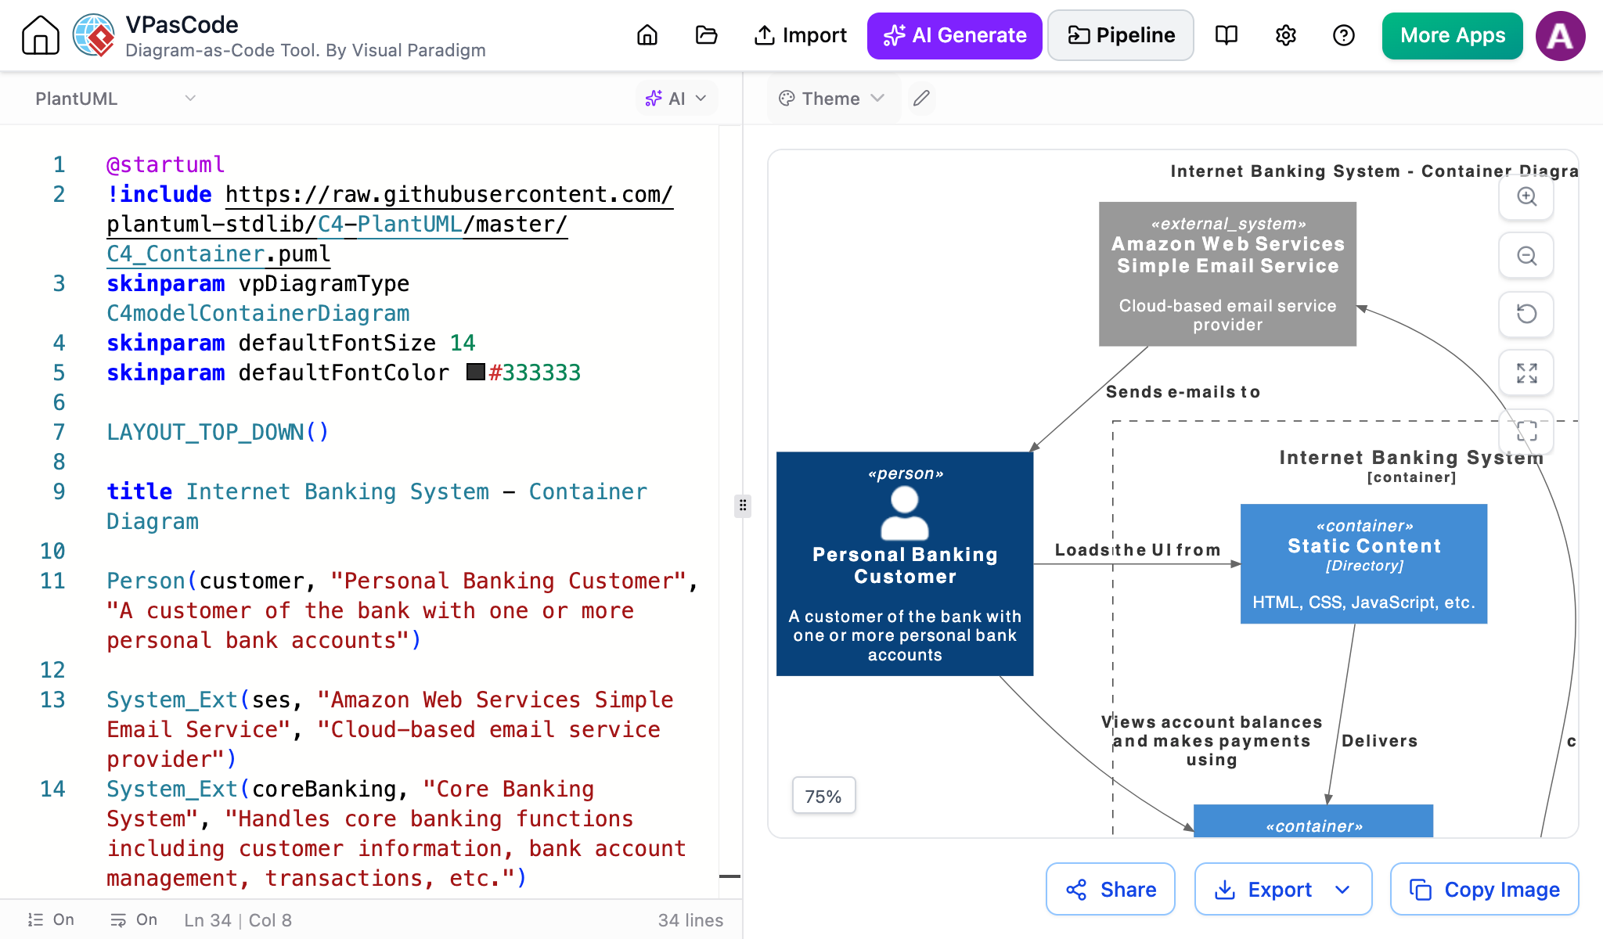Screen dimensions: 1603x939
Task: Zoom out on the diagram preview
Action: (1526, 256)
